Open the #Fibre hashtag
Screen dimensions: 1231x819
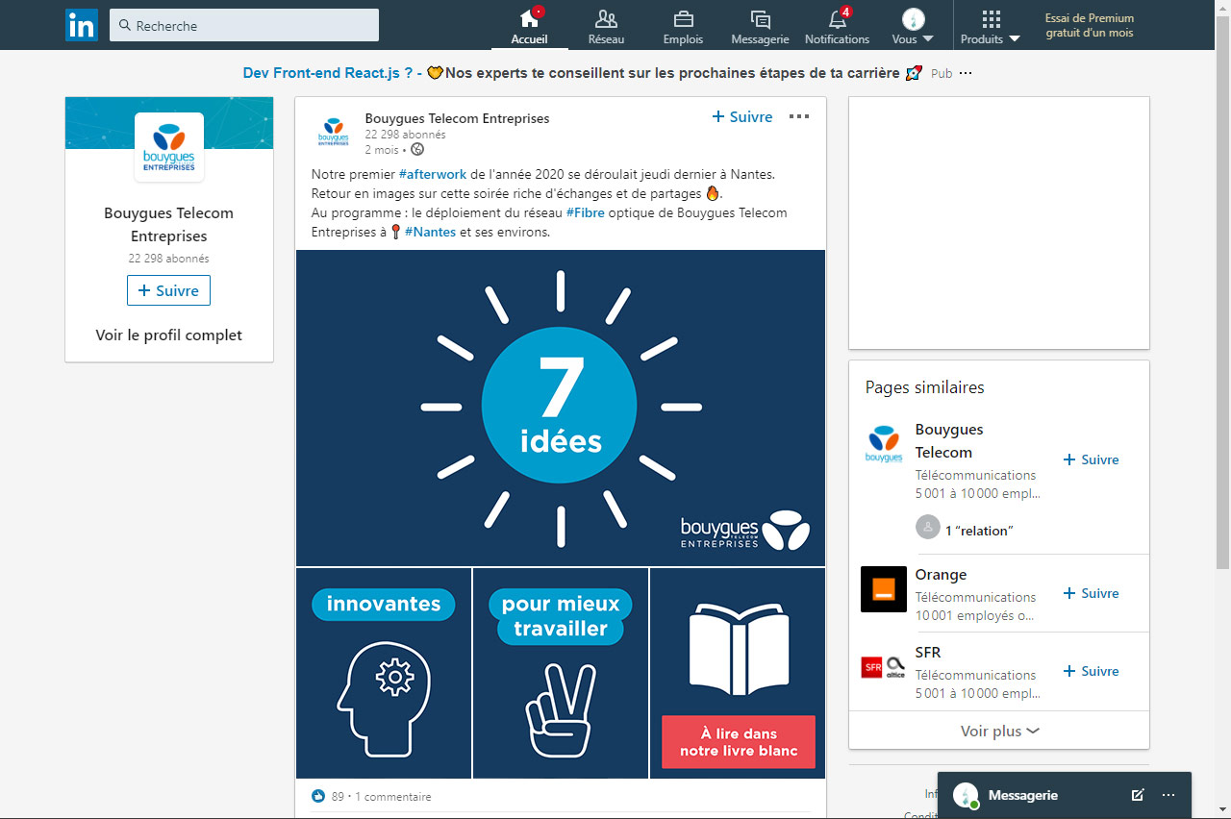click(586, 212)
